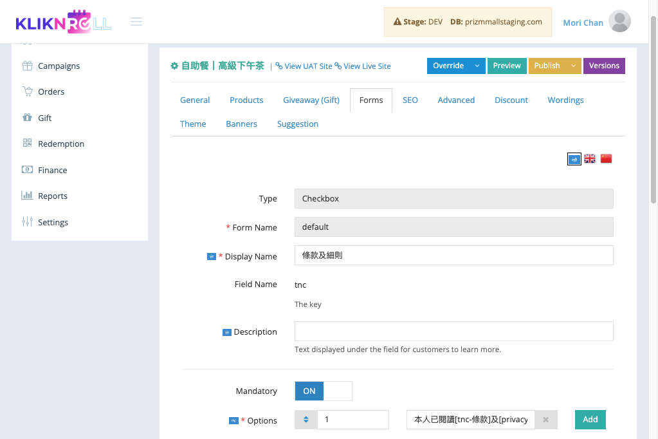
Task: Switch to the Products tab
Action: coord(246,100)
